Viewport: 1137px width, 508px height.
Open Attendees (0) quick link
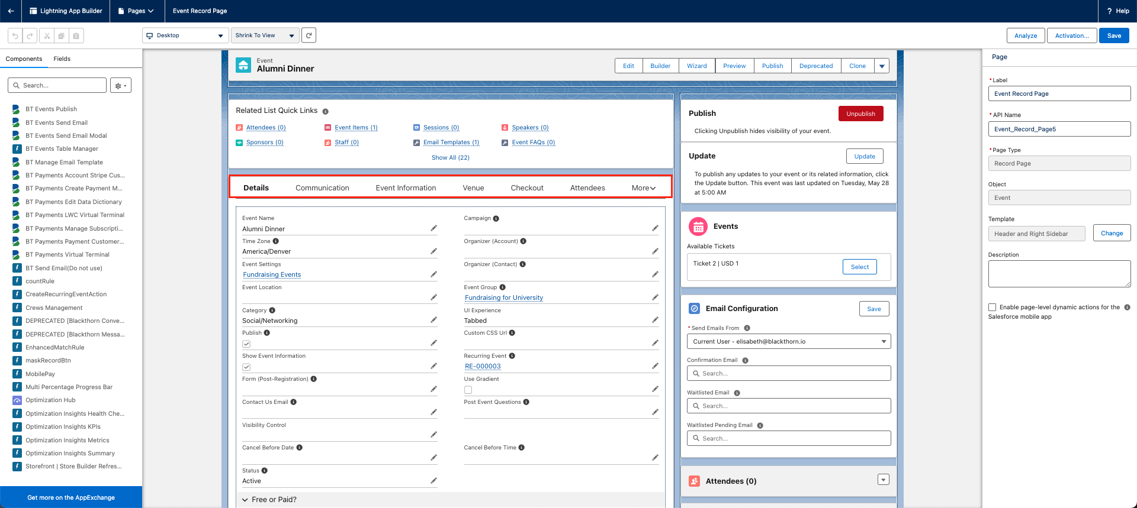click(266, 128)
